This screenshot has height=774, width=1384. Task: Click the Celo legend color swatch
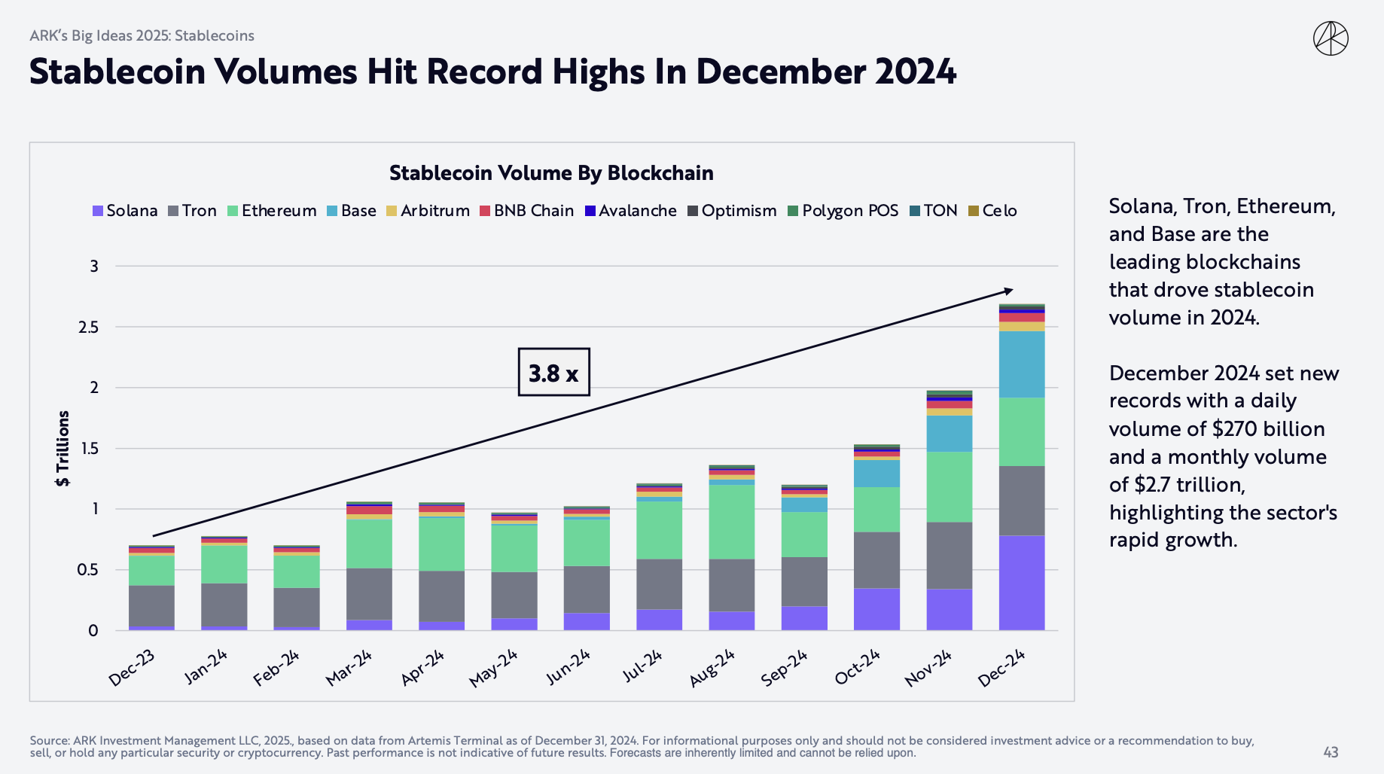click(974, 211)
